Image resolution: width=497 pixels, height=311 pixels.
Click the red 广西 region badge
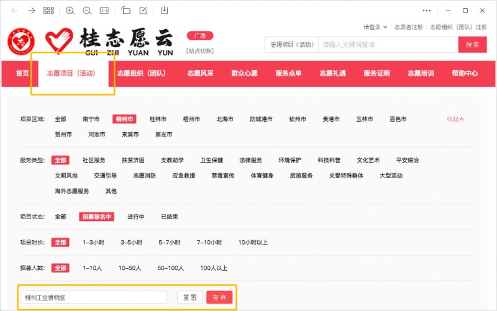[x=200, y=35]
